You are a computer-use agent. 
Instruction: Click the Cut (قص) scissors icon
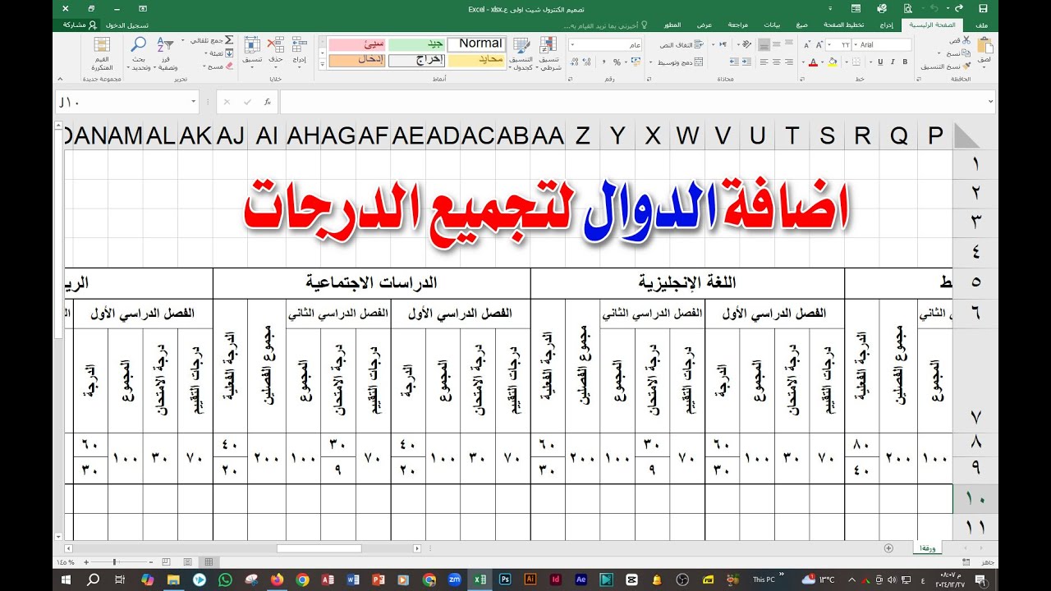[x=966, y=40]
